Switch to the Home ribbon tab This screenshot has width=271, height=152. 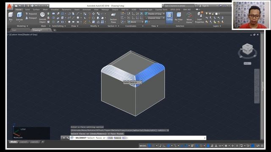coord(19,10)
